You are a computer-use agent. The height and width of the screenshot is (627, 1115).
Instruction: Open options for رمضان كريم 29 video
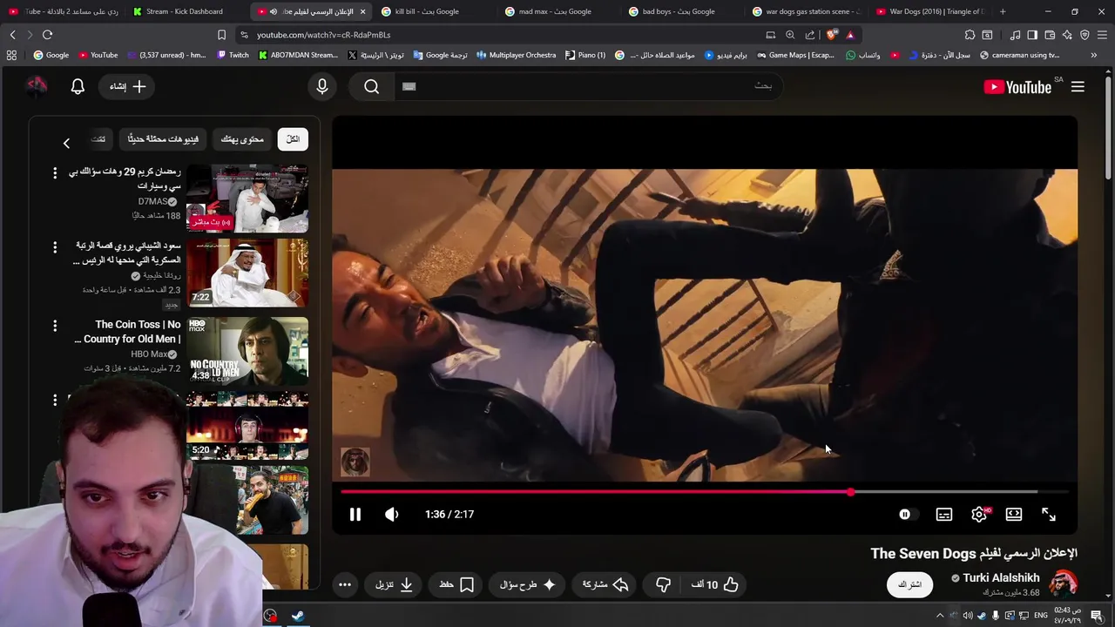55,173
